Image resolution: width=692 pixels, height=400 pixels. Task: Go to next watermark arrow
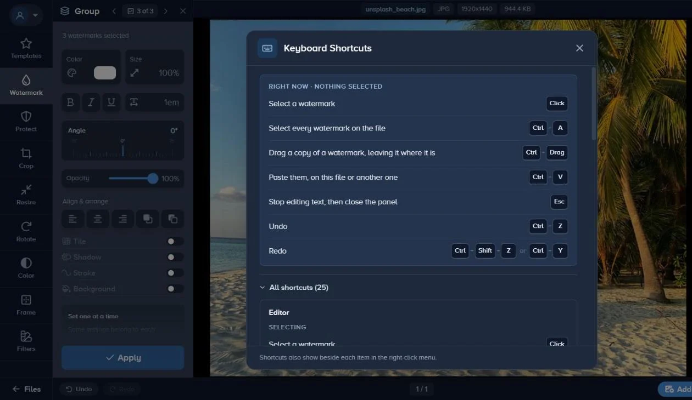[166, 11]
